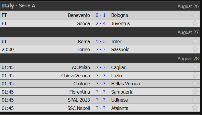Click the 2 - 4 Genoa Juventus score
The image size is (202, 115).
coord(101,23)
